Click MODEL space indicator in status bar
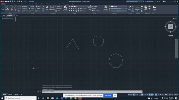 (130, 94)
